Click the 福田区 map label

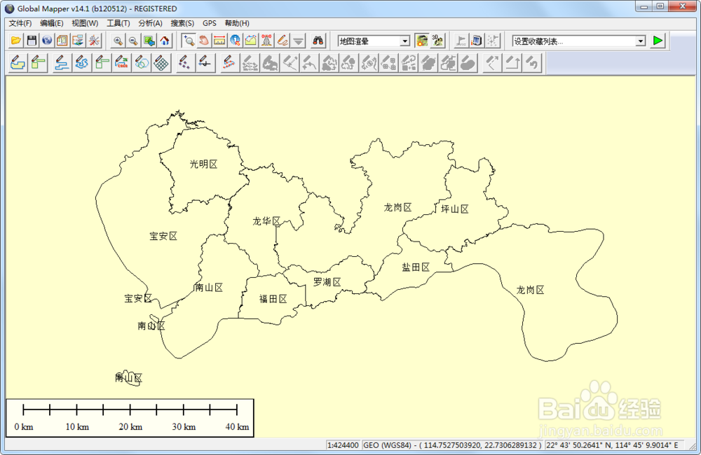coord(273,299)
